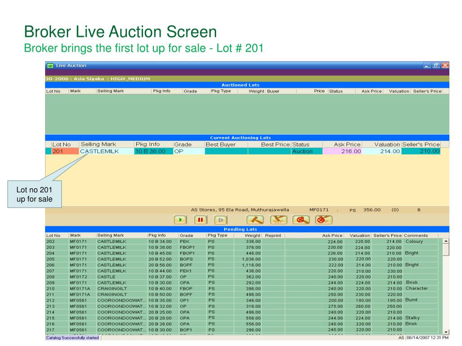Click CASTLEMILK in the current auctioning lot
462x346 pixels.
tap(99, 151)
